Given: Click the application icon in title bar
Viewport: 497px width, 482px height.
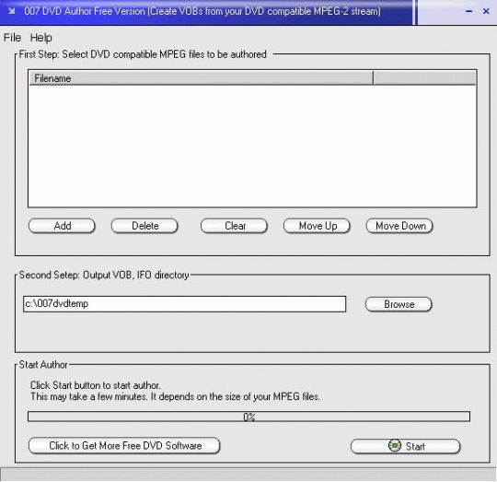Looking at the screenshot, I should [12, 11].
